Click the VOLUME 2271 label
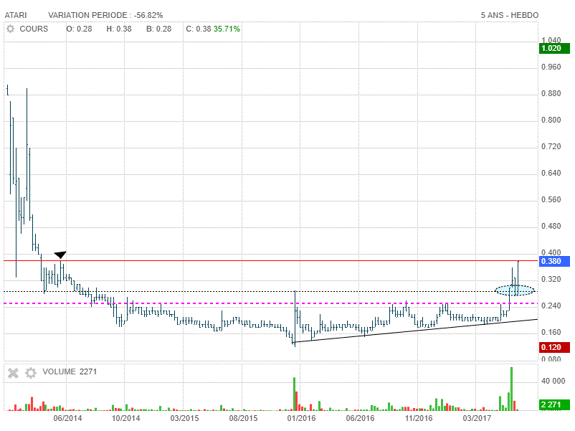Screen dimensions: 575x431 70,371
